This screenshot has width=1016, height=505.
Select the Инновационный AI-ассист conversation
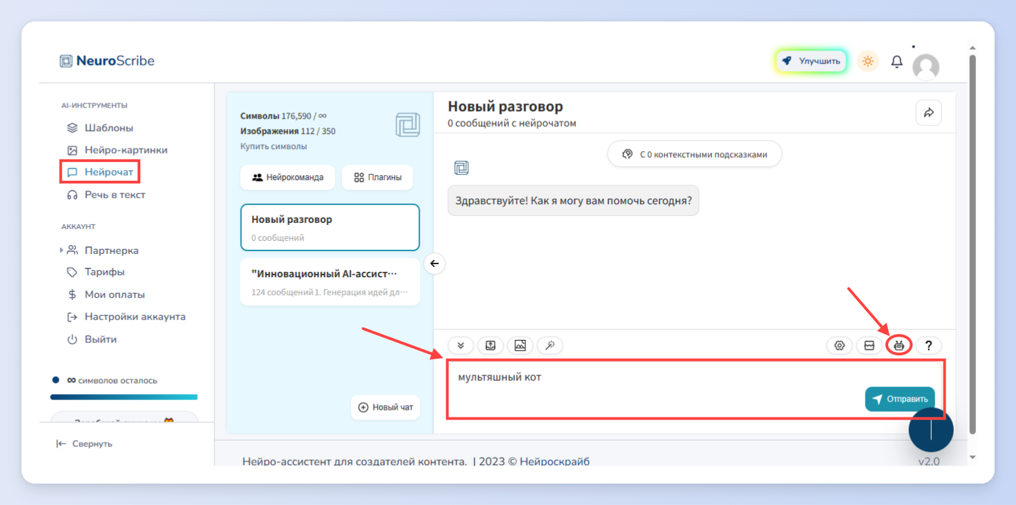point(330,281)
